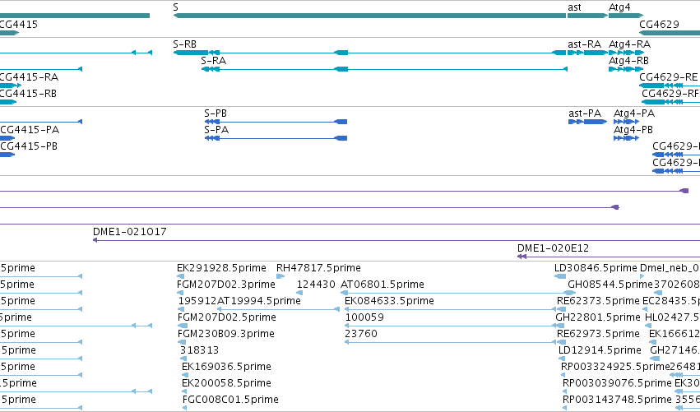Viewport: 700px width, 412px height.
Task: Open the DME1-020E12 clone label
Action: point(553,248)
